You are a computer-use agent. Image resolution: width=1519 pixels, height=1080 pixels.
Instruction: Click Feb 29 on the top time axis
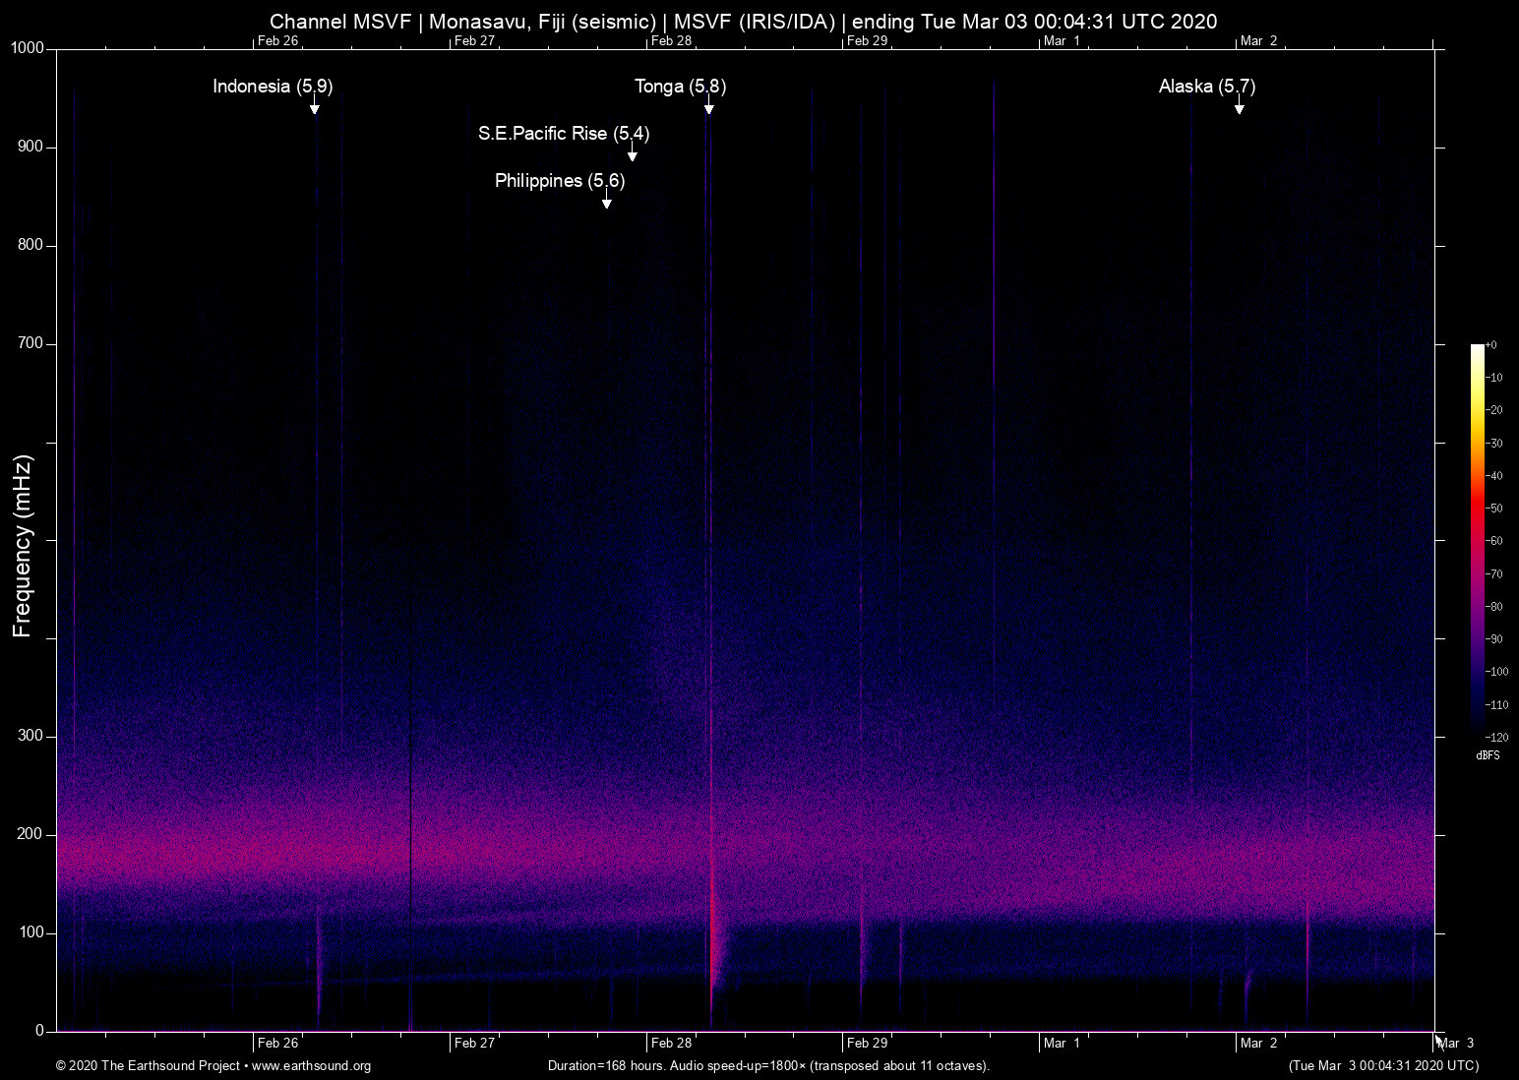click(x=868, y=41)
